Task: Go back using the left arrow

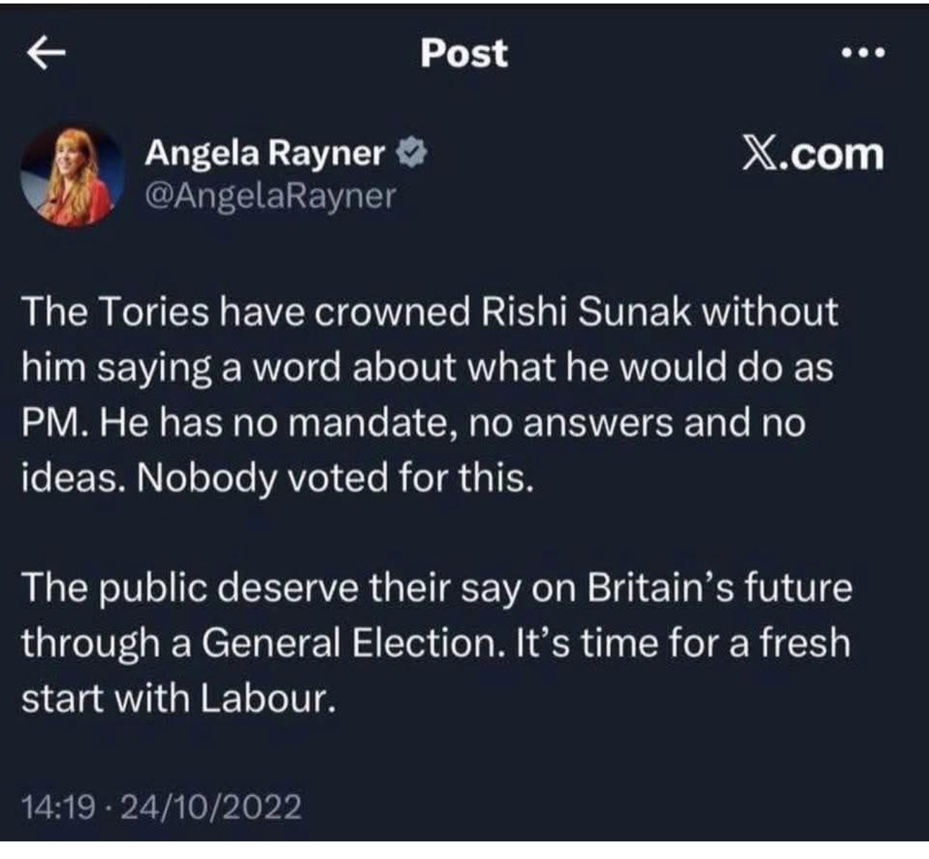Action: [x=46, y=54]
